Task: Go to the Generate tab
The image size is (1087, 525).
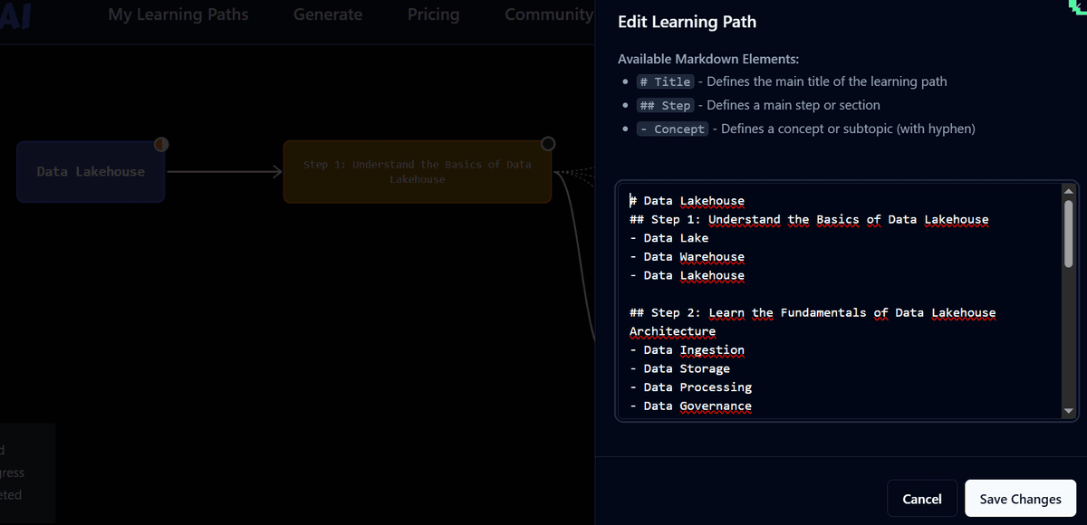Action: click(x=328, y=14)
